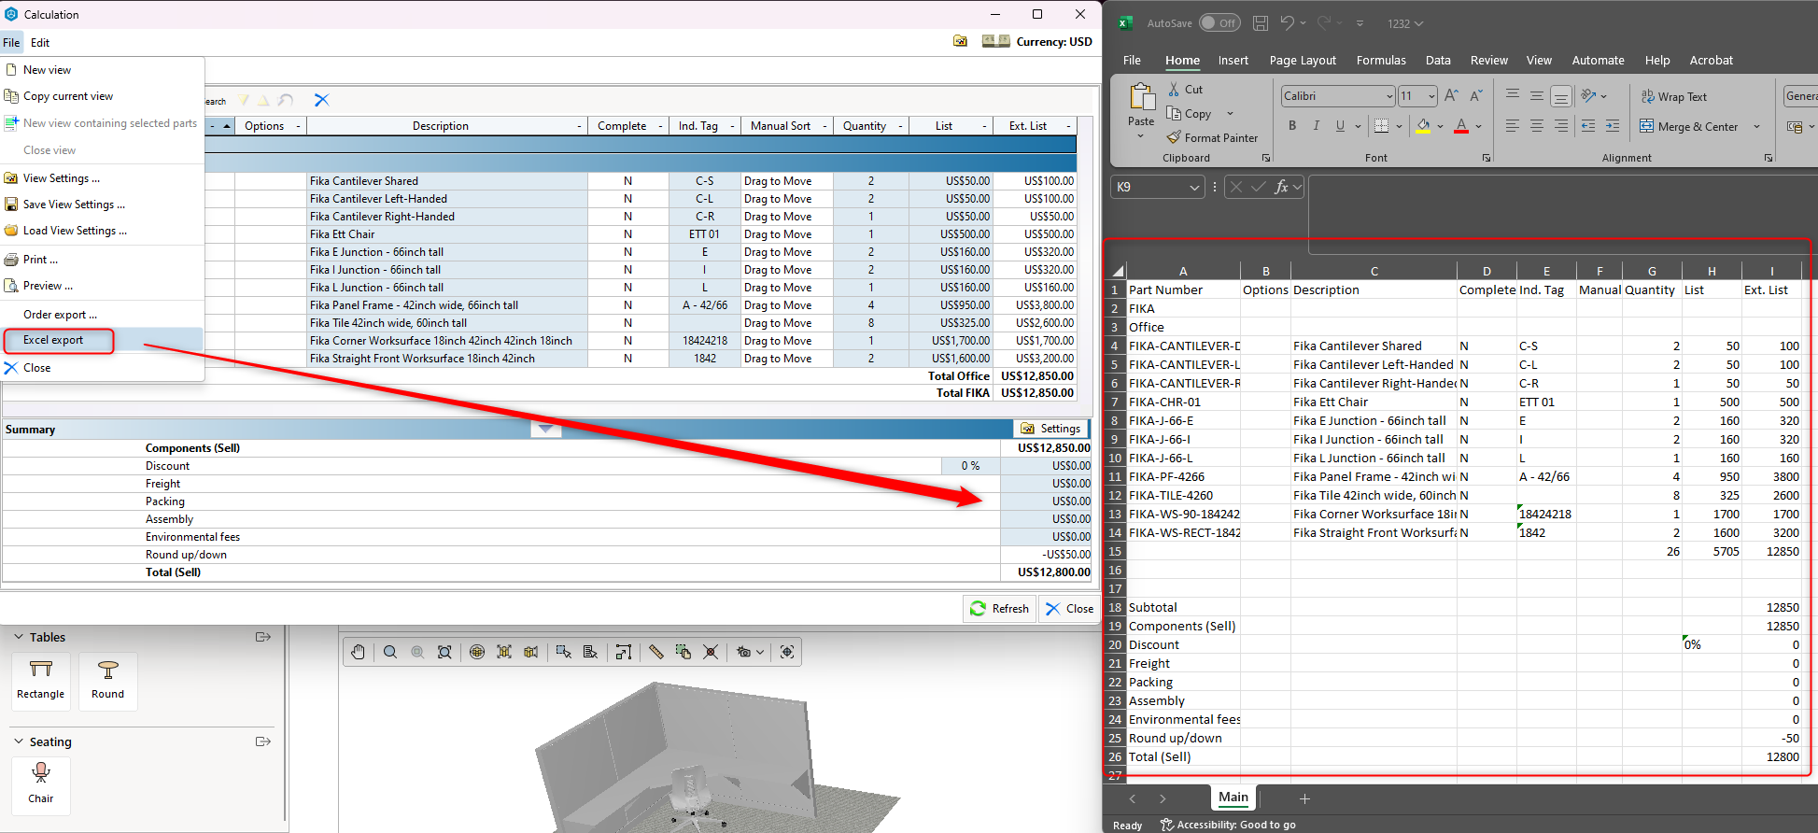Click Center align icon in Excel
Screen dimensions: 1818x833
(1536, 125)
